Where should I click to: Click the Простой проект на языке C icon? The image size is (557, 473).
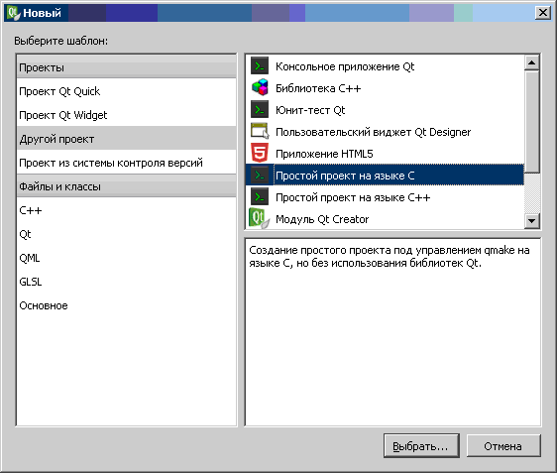260,175
